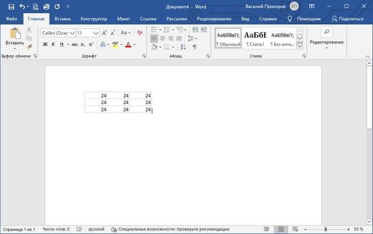Screen dimensions: 373x234
Task: Click the Поделиться share button
Action: click(348, 19)
